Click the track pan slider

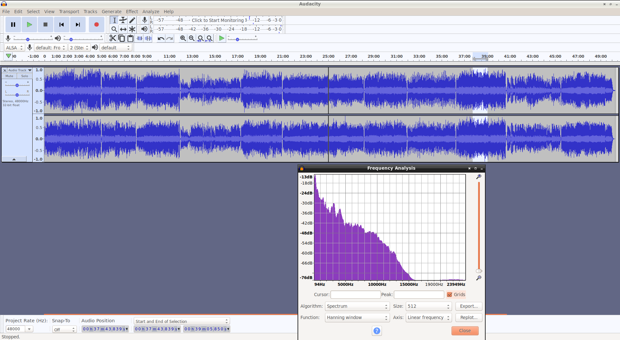(x=17, y=95)
